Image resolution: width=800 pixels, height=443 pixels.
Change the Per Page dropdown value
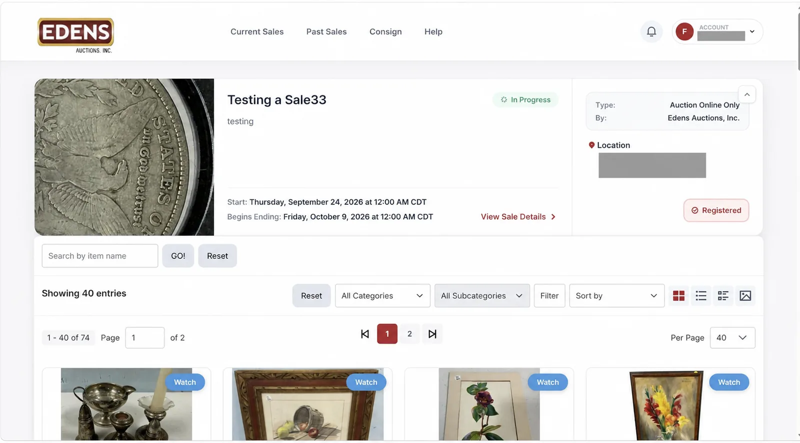coord(732,338)
